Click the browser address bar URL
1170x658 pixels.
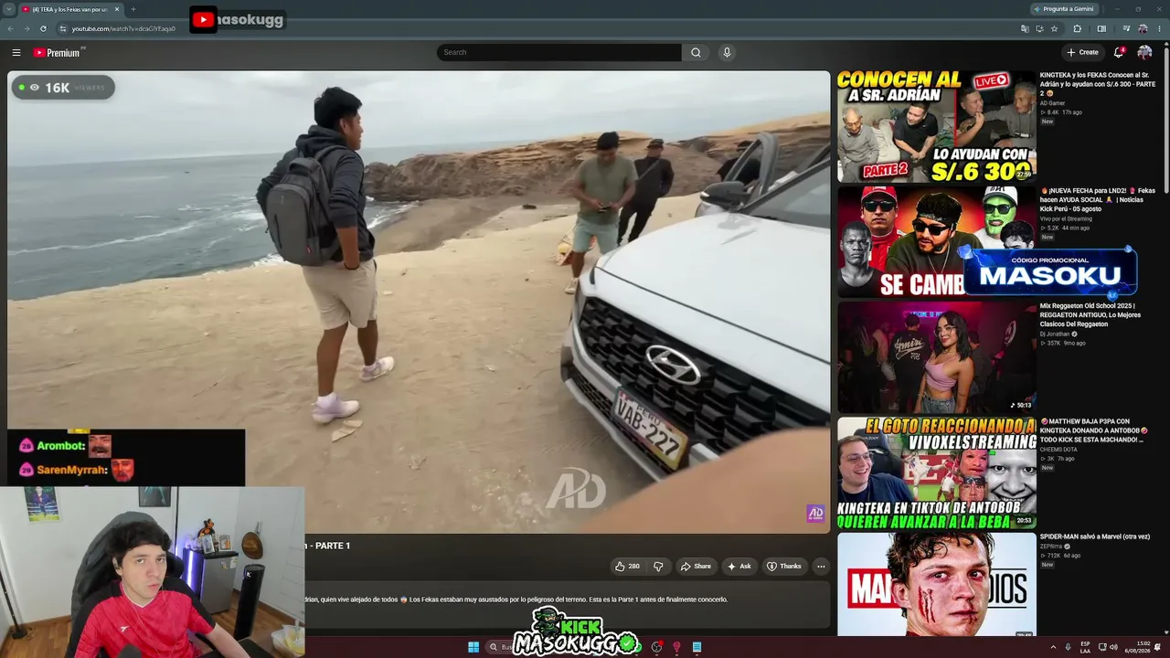(x=123, y=28)
